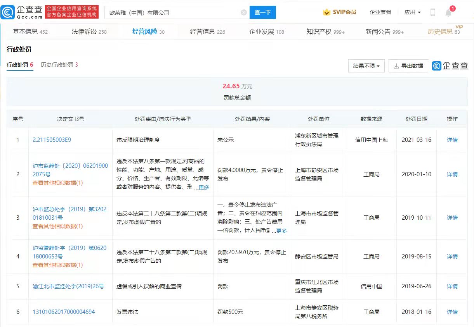Switch to 基本信息 tab

click(x=30, y=32)
